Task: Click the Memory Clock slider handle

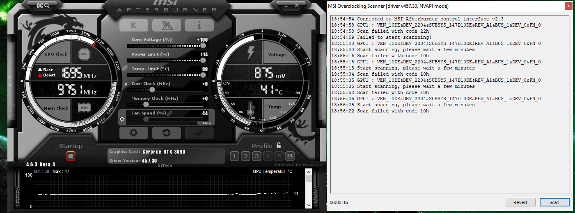Action: click(x=146, y=104)
